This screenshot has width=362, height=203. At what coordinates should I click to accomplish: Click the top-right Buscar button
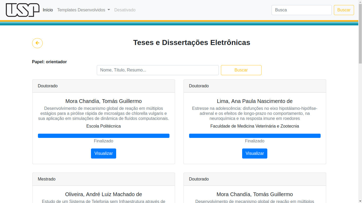coord(344,10)
